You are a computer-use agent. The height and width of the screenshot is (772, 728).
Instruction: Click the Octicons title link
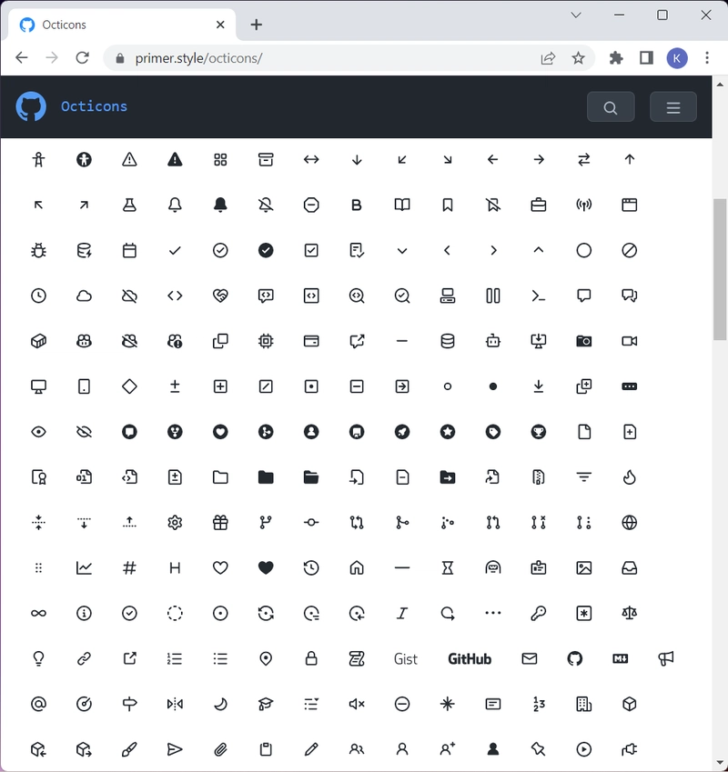pyautogui.click(x=94, y=106)
